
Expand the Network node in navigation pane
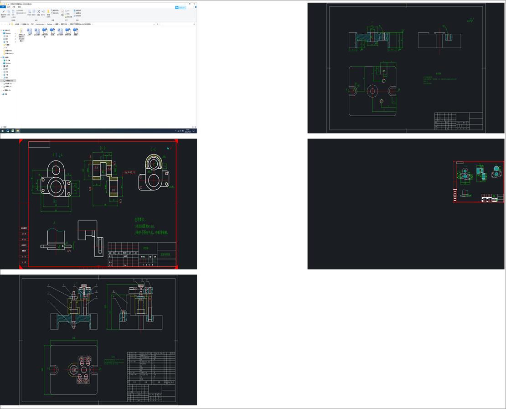coord(2,94)
